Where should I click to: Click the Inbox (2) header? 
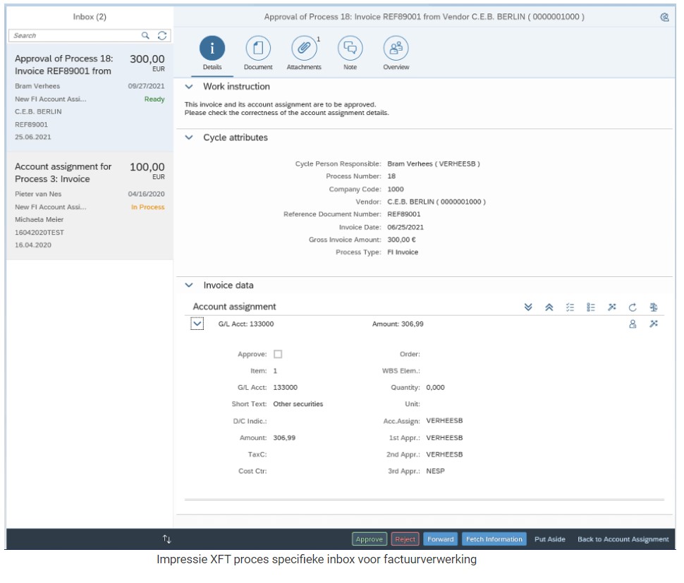tap(90, 17)
